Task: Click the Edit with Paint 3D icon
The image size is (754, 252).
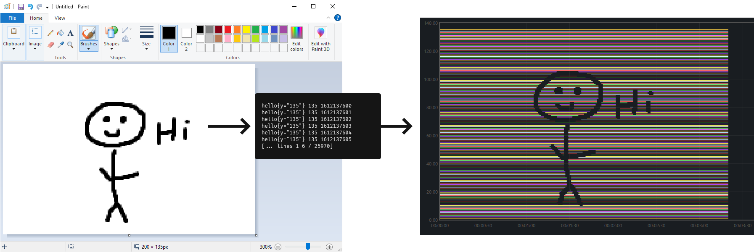Action: pos(320,33)
